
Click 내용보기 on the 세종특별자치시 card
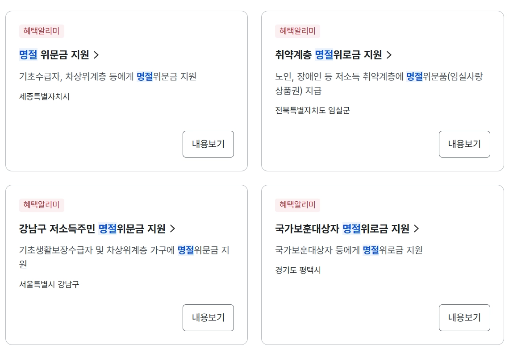[208, 144]
